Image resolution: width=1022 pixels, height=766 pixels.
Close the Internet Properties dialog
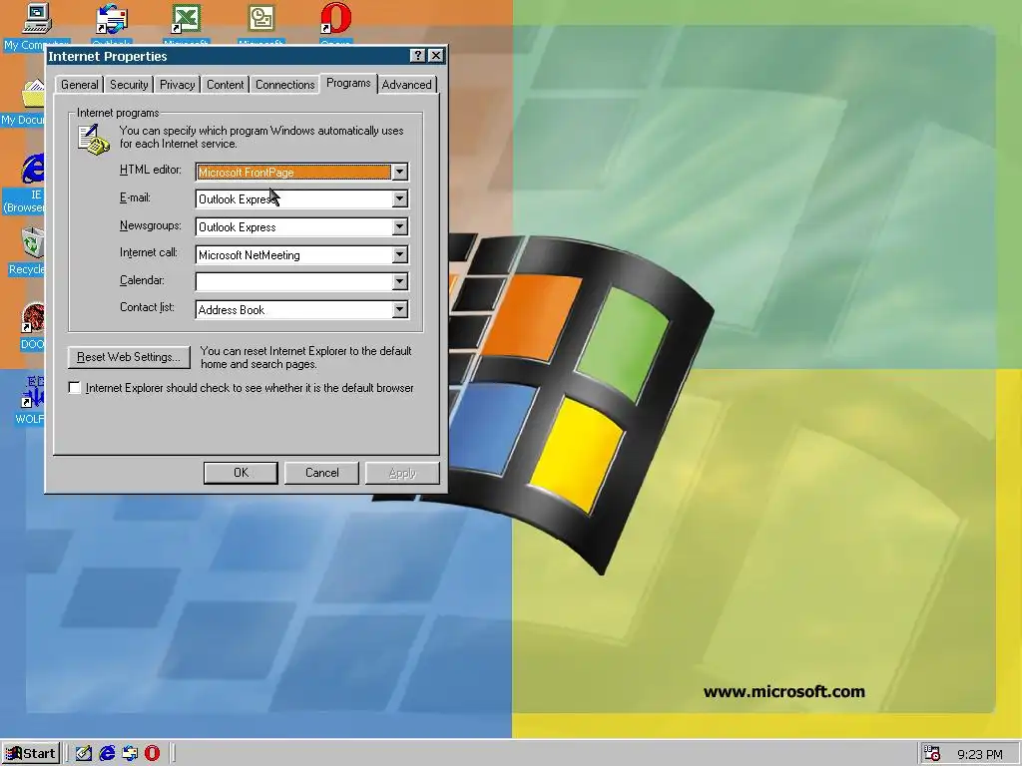(436, 56)
